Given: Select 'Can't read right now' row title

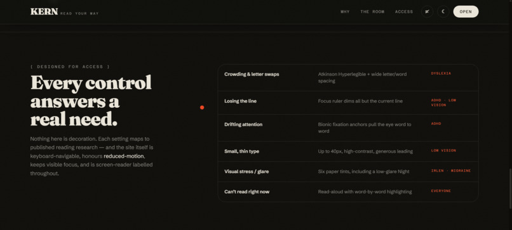Looking at the screenshot, I should click(x=247, y=191).
